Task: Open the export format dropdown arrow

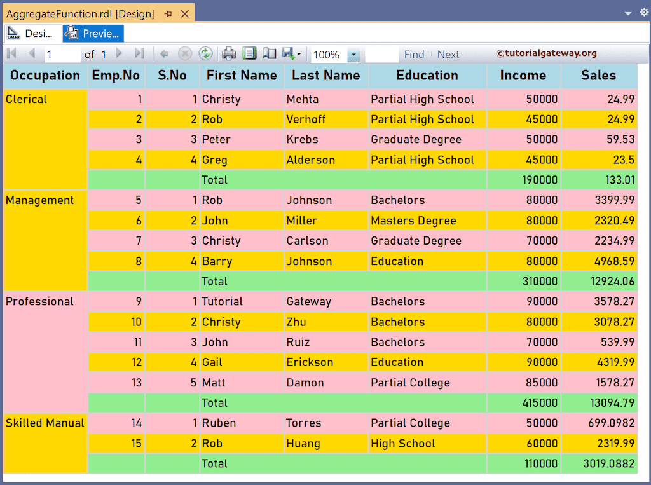Action: pyautogui.click(x=299, y=54)
